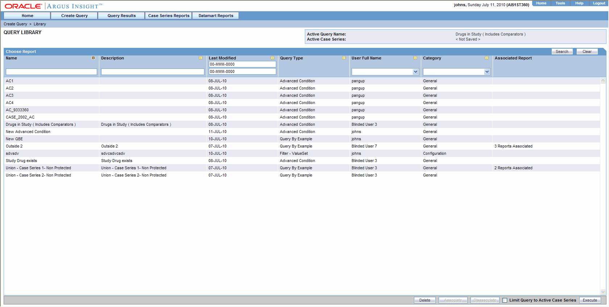Click the scroll-down arrow of the query list
Image resolution: width=609 pixels, height=307 pixels.
603,292
